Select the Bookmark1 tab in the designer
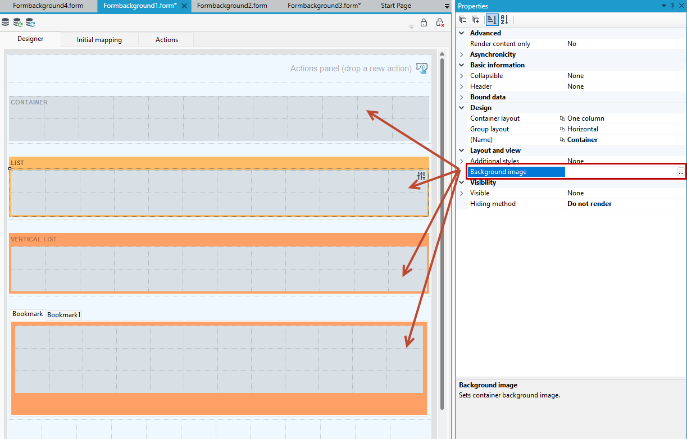This screenshot has height=439, width=687. [64, 315]
